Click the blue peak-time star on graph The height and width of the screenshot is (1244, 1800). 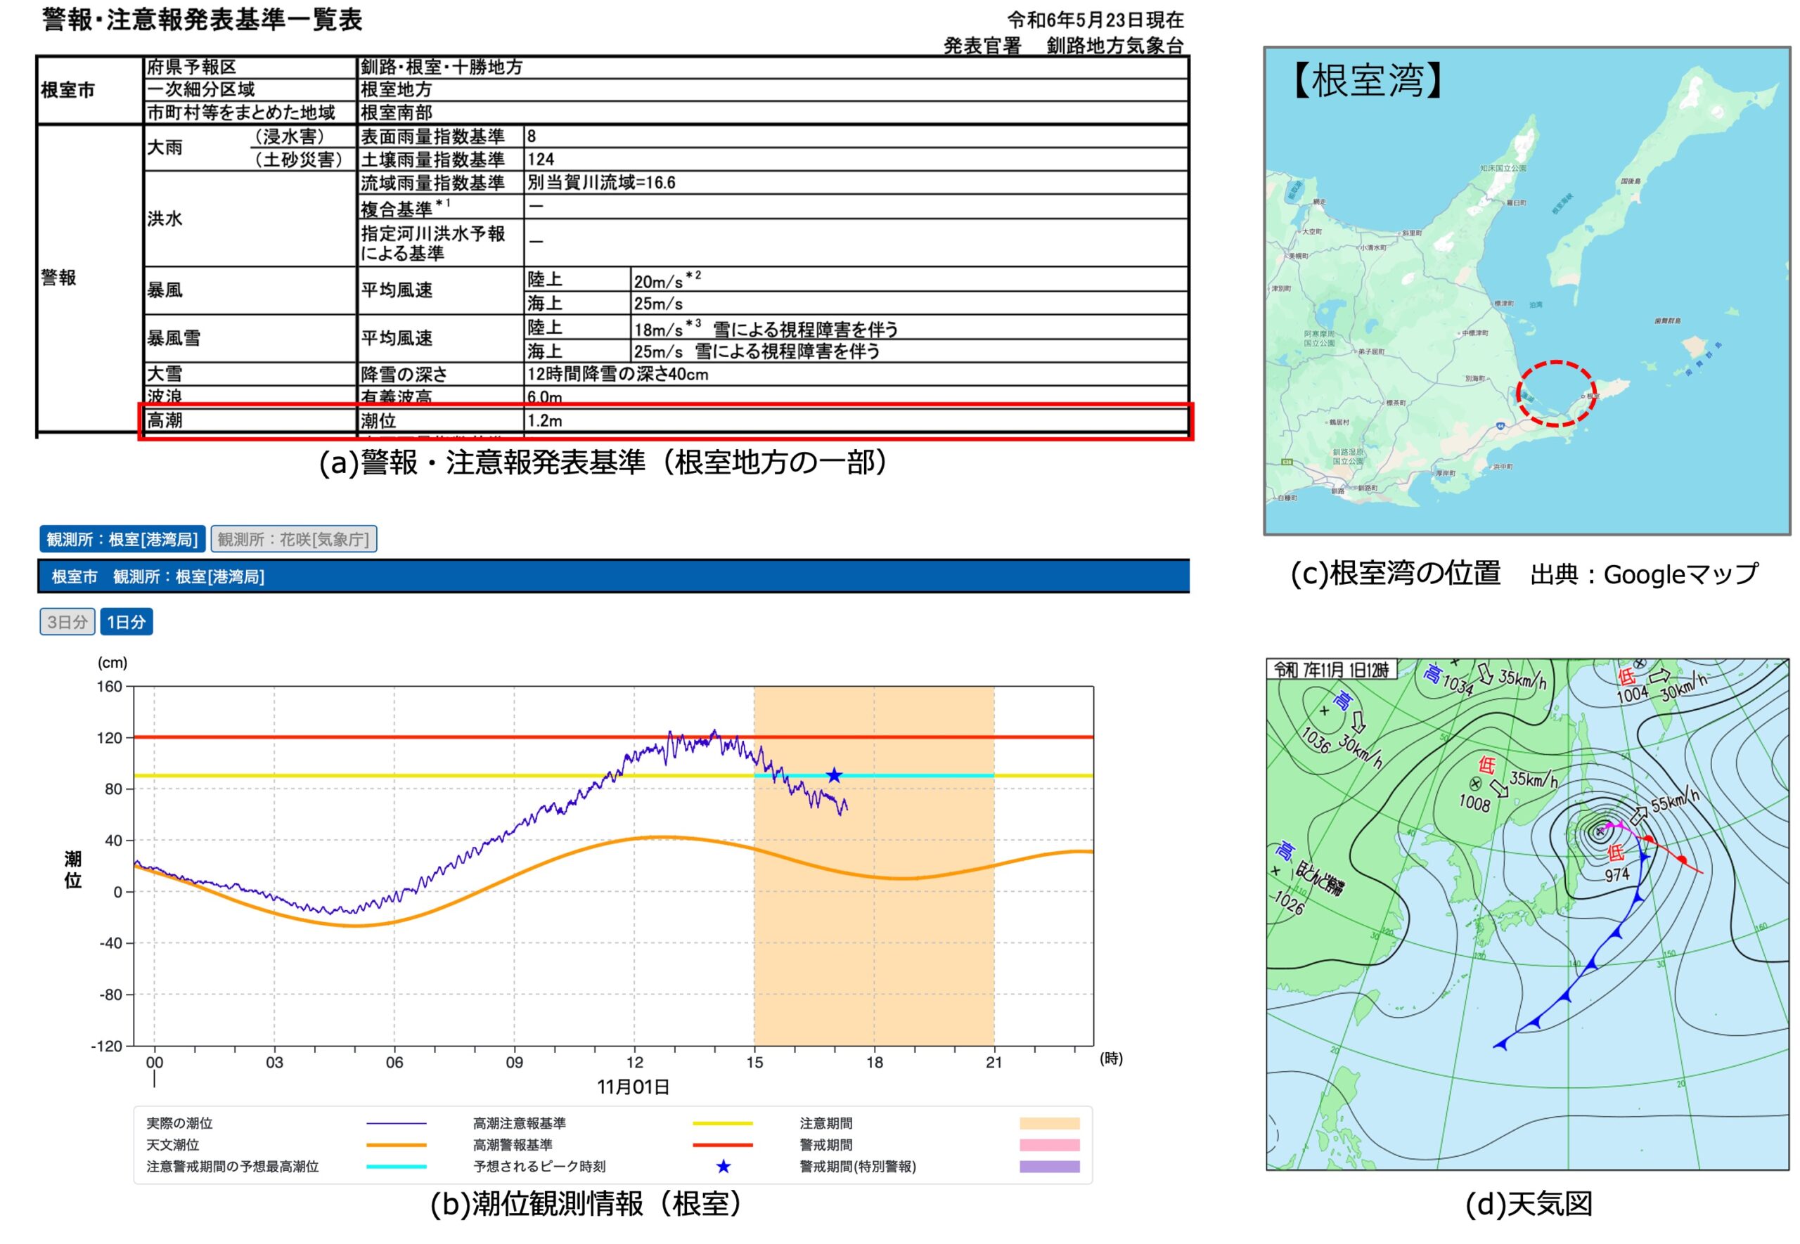click(834, 775)
